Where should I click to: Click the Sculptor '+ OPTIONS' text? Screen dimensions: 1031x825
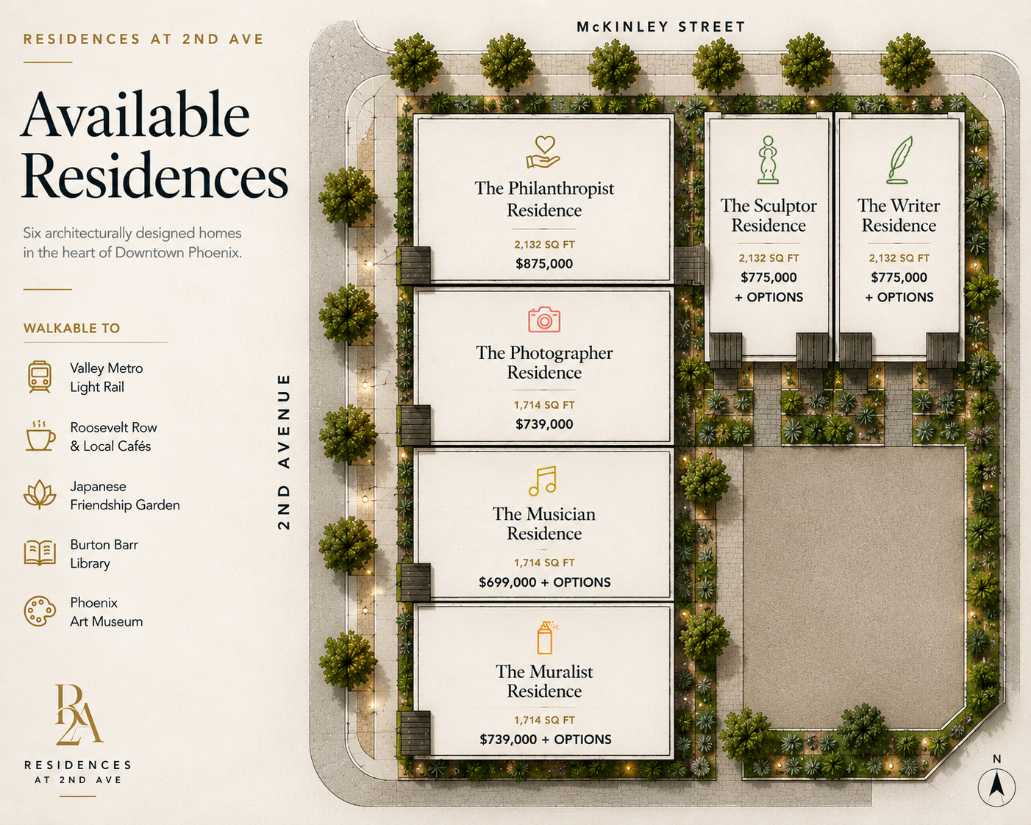click(x=768, y=297)
